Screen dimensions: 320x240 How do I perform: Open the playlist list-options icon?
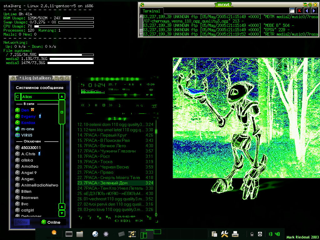click(149, 217)
